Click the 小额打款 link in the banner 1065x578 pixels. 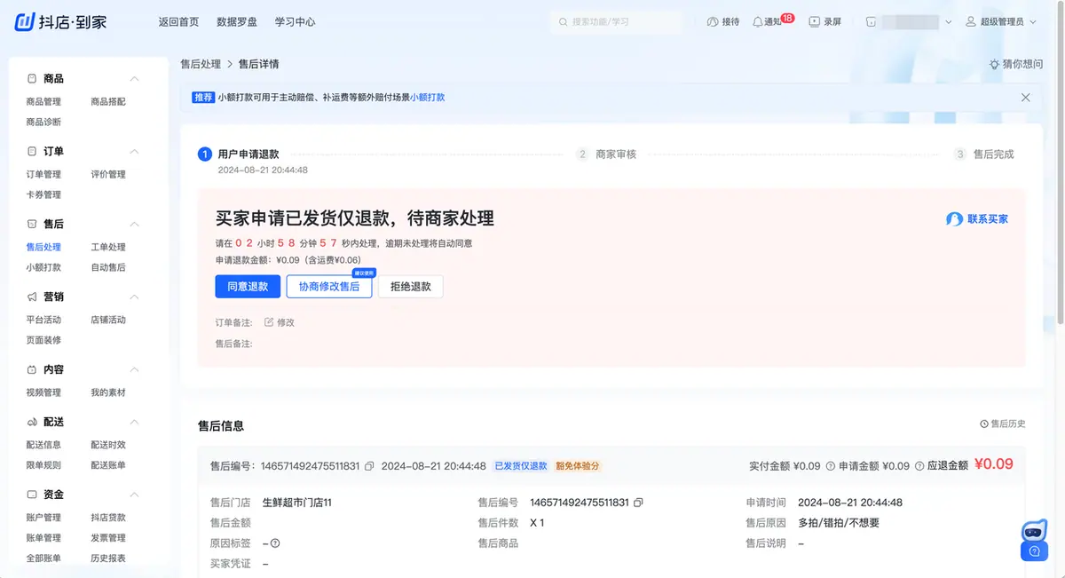tap(428, 98)
